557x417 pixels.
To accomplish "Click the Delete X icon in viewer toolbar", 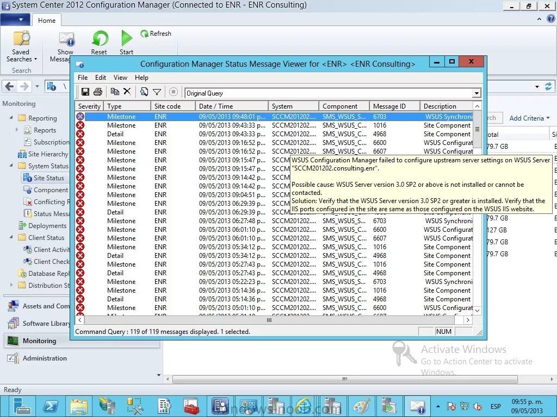I will pos(127,91).
